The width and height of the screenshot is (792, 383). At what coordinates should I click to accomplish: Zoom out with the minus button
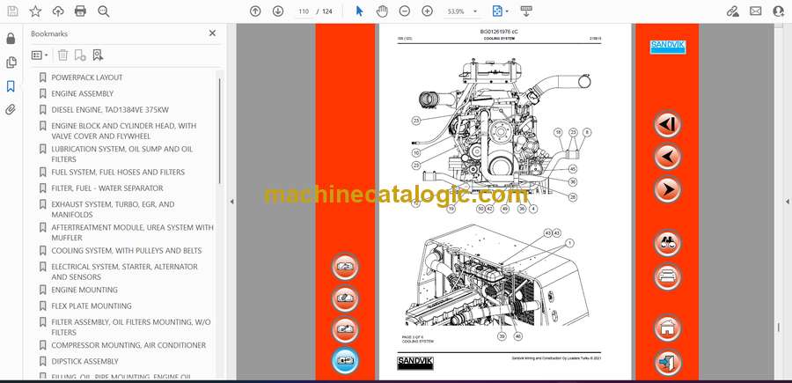pyautogui.click(x=404, y=11)
